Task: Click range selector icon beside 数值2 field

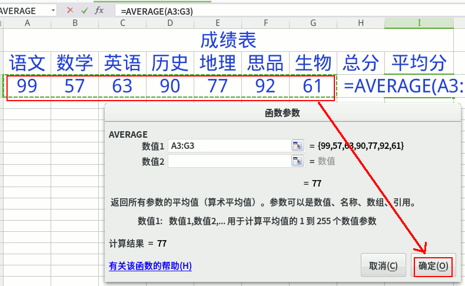Action: (297, 161)
